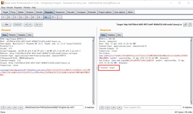Click the response pane vertical scrollbar
The image size is (193, 114).
(x=191, y=71)
